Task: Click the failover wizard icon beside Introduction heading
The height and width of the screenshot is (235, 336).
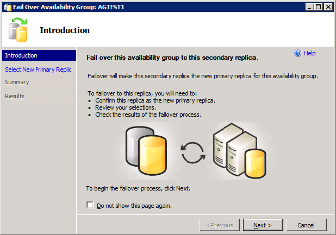Action: pyautogui.click(x=18, y=30)
